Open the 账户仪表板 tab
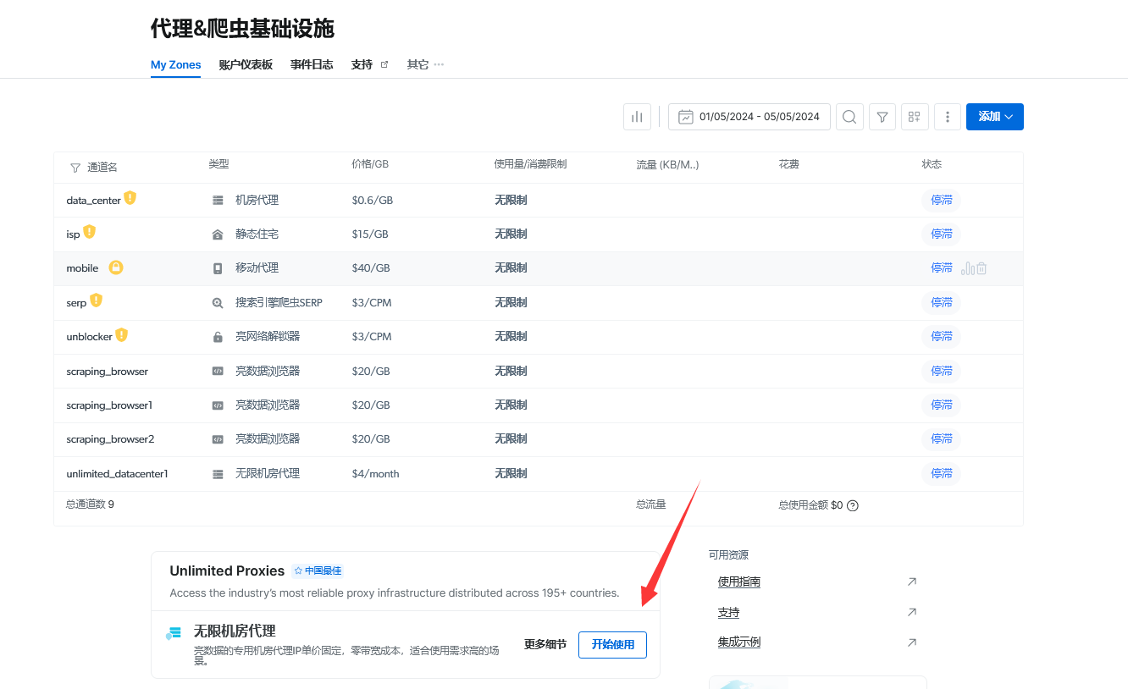The height and width of the screenshot is (689, 1128). click(x=246, y=64)
